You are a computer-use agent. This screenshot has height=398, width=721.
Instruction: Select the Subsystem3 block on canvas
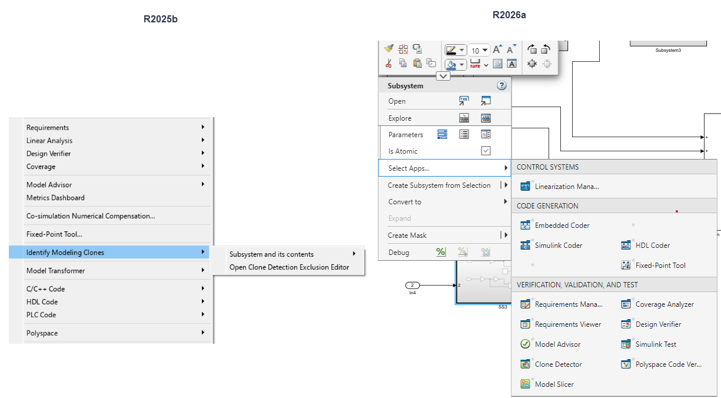pyautogui.click(x=668, y=43)
